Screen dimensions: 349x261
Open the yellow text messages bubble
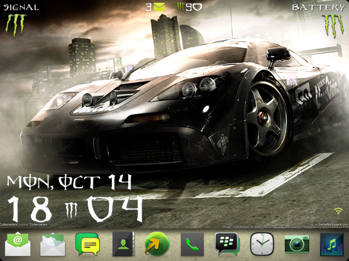click(87, 244)
